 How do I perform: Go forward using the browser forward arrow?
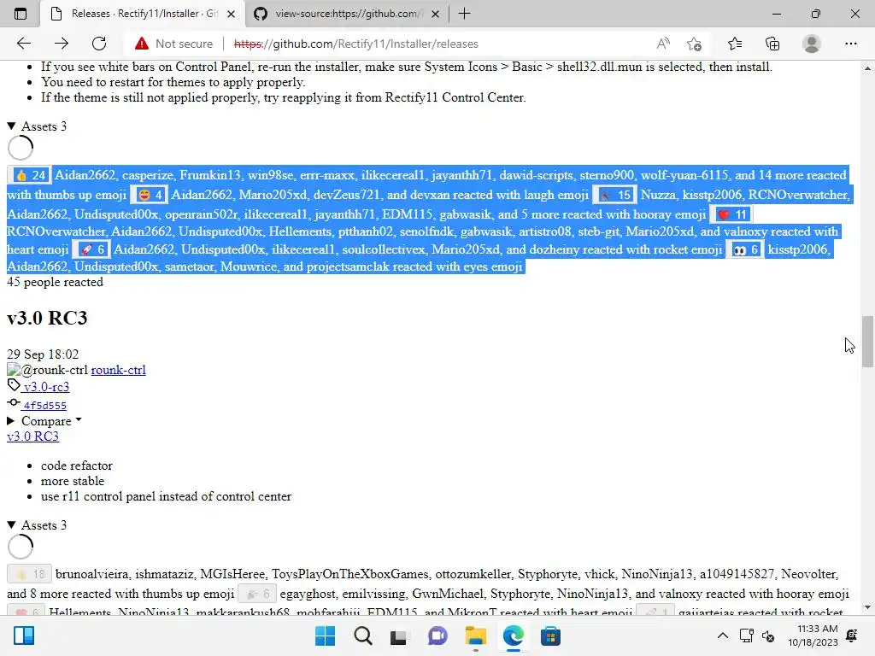tap(62, 44)
